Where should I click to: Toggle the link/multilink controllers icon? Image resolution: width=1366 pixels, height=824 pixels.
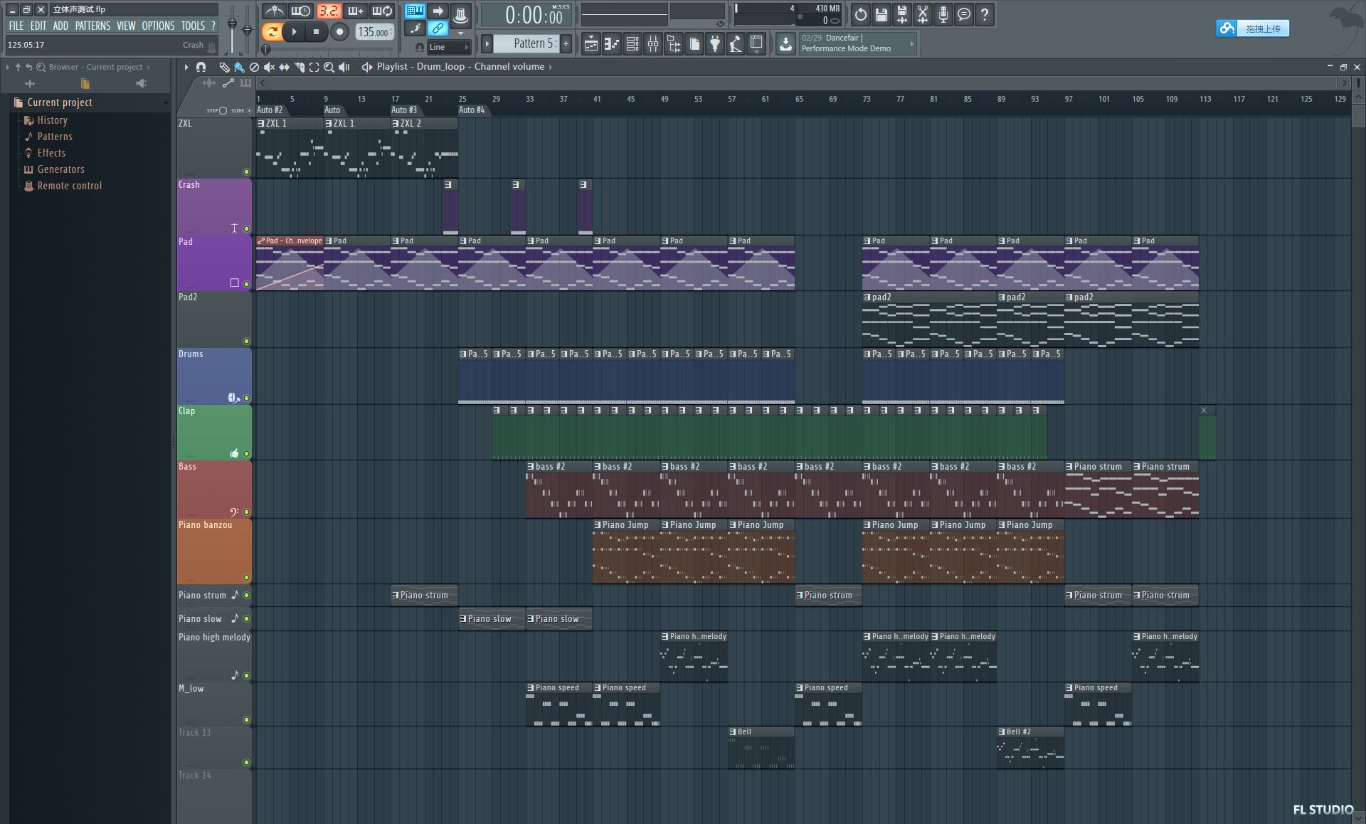(438, 28)
